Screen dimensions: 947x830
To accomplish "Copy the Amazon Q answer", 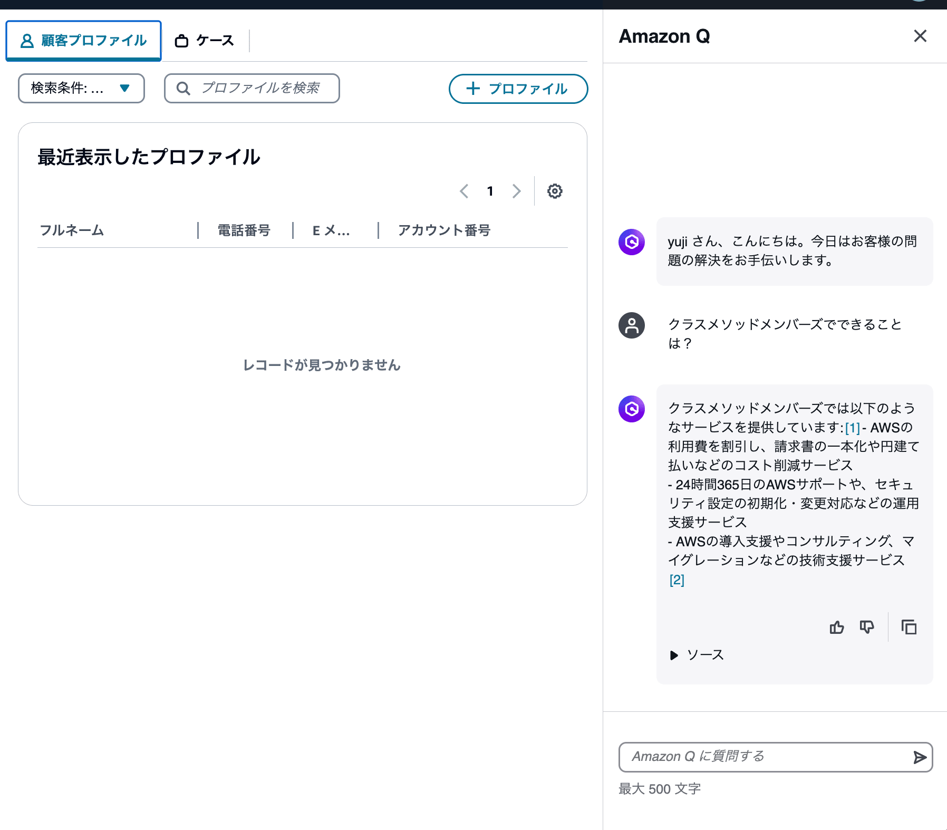I will pos(909,627).
